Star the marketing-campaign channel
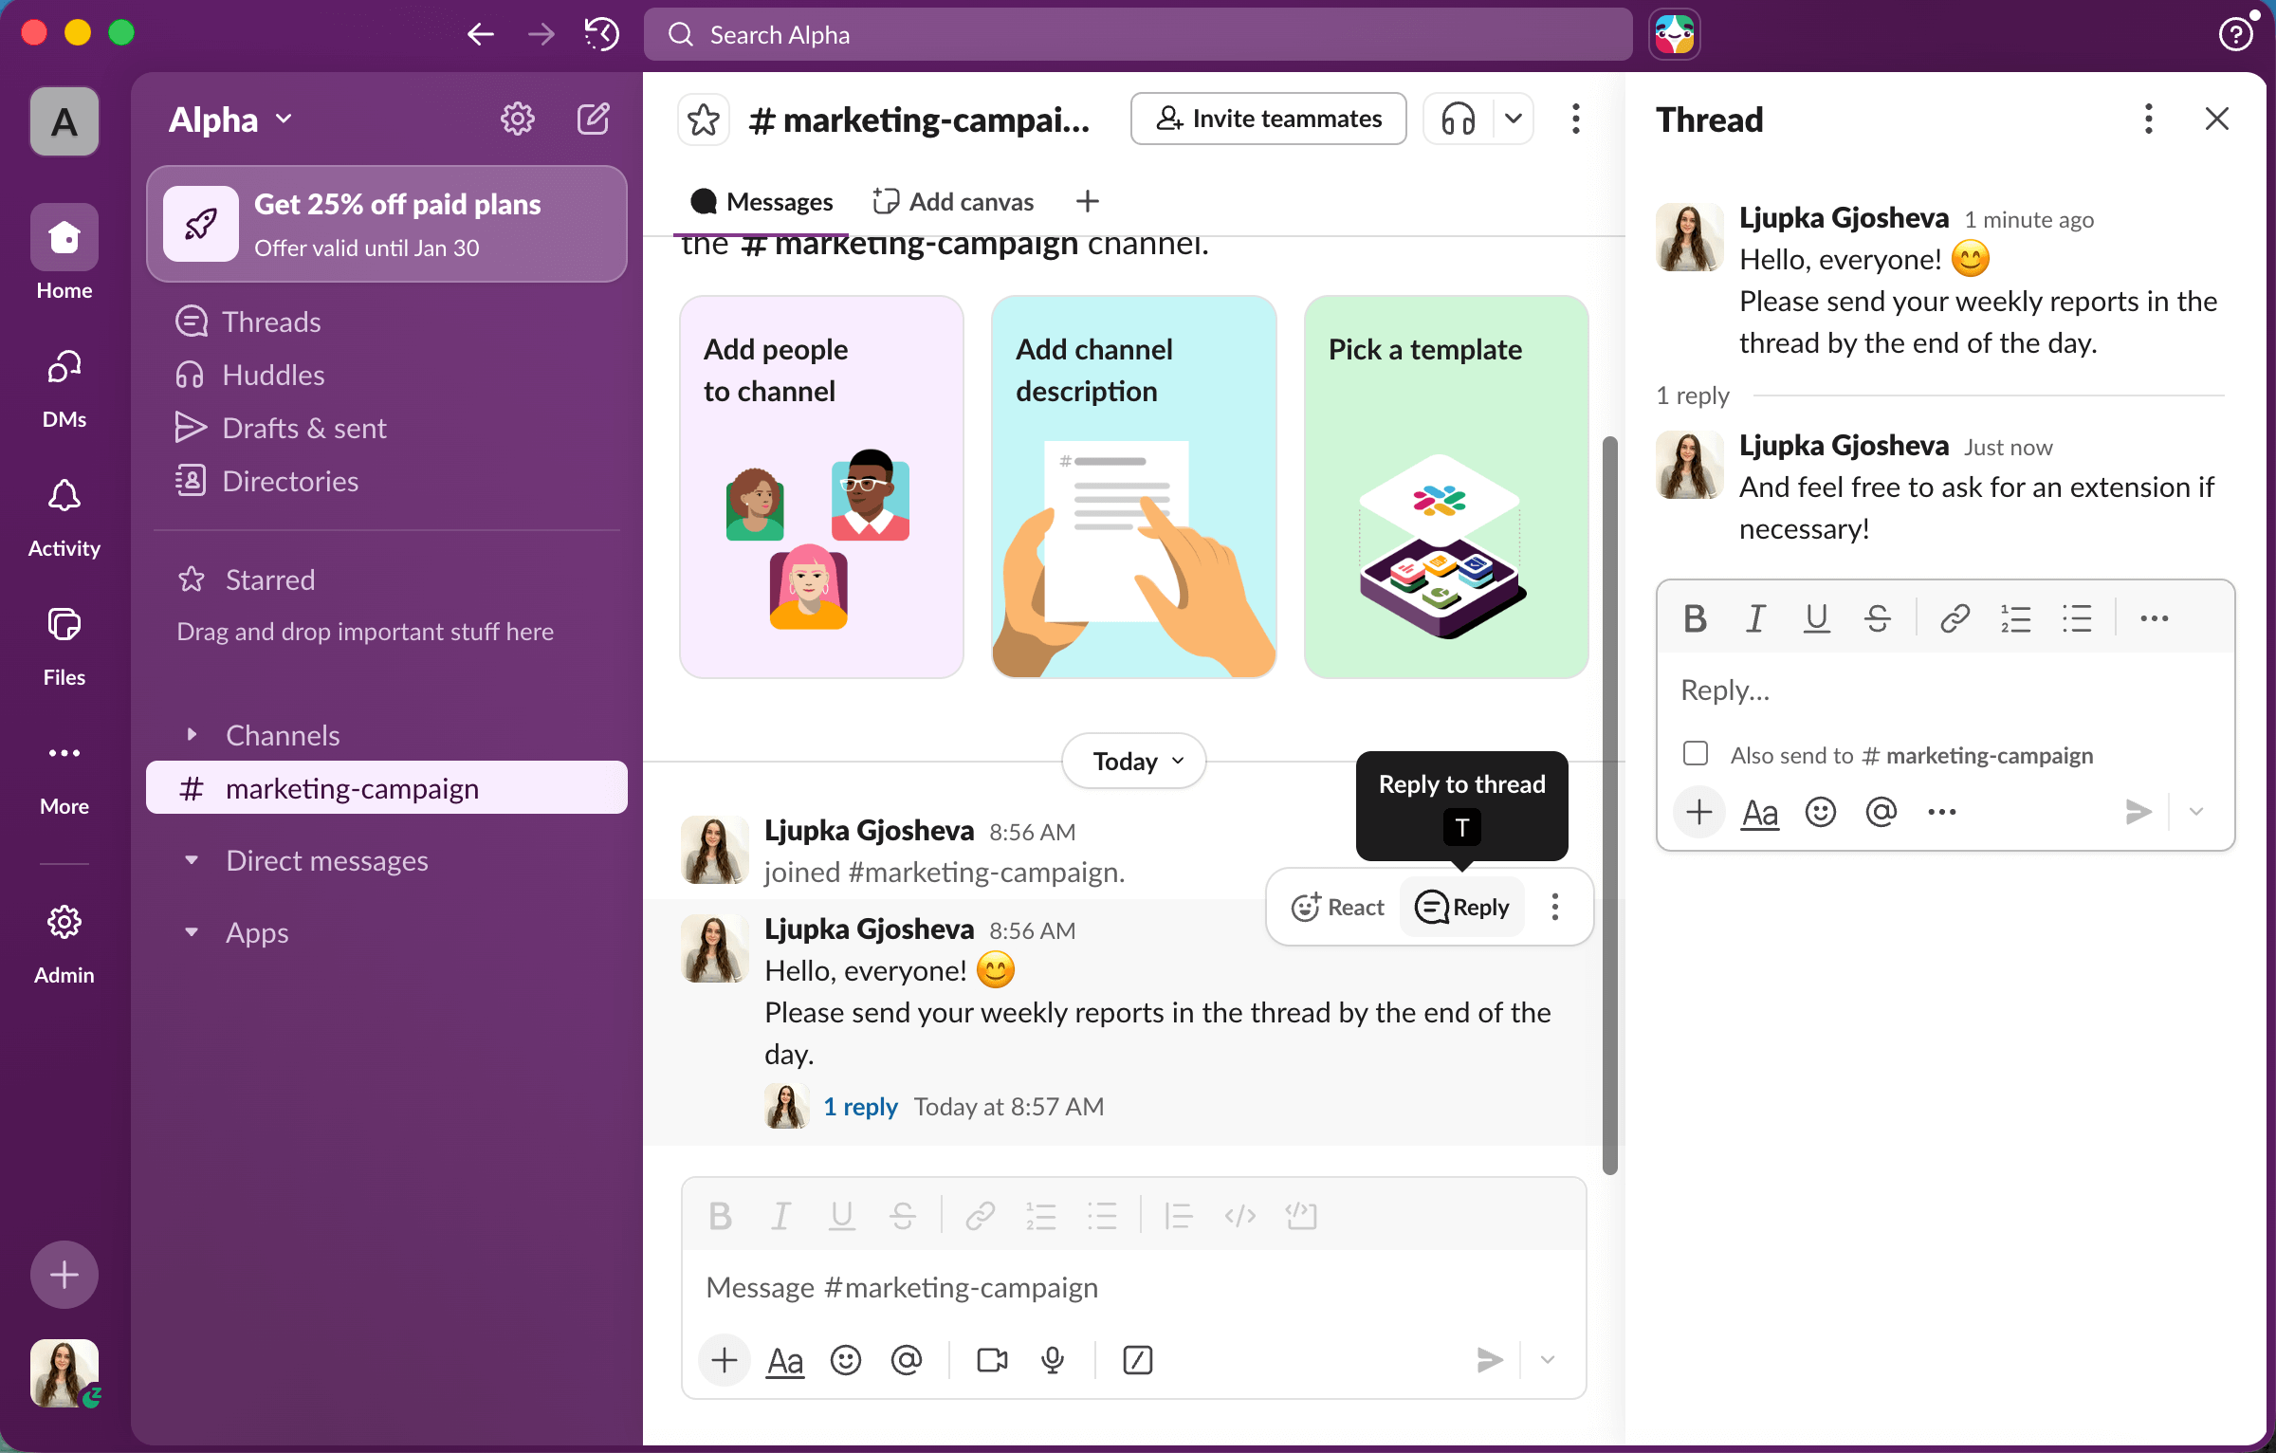 click(x=703, y=119)
